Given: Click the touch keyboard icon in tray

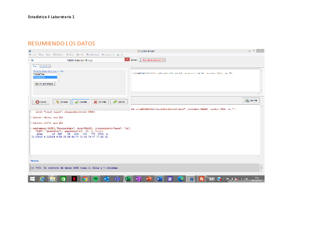Looking at the screenshot, I should [212, 179].
